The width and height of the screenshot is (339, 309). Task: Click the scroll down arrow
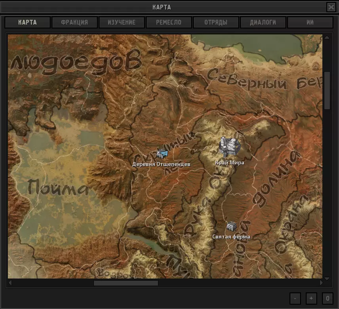(x=327, y=278)
